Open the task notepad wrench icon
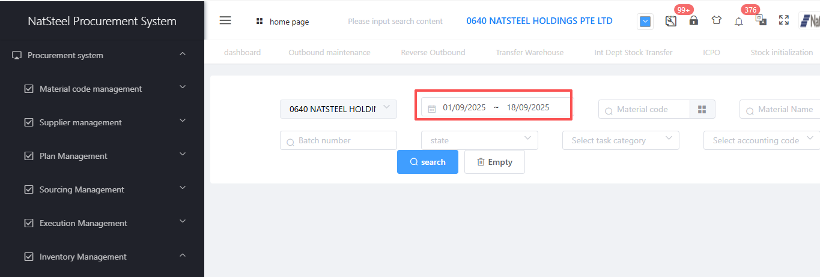Viewport: 820px width, 277px height. (x=671, y=21)
